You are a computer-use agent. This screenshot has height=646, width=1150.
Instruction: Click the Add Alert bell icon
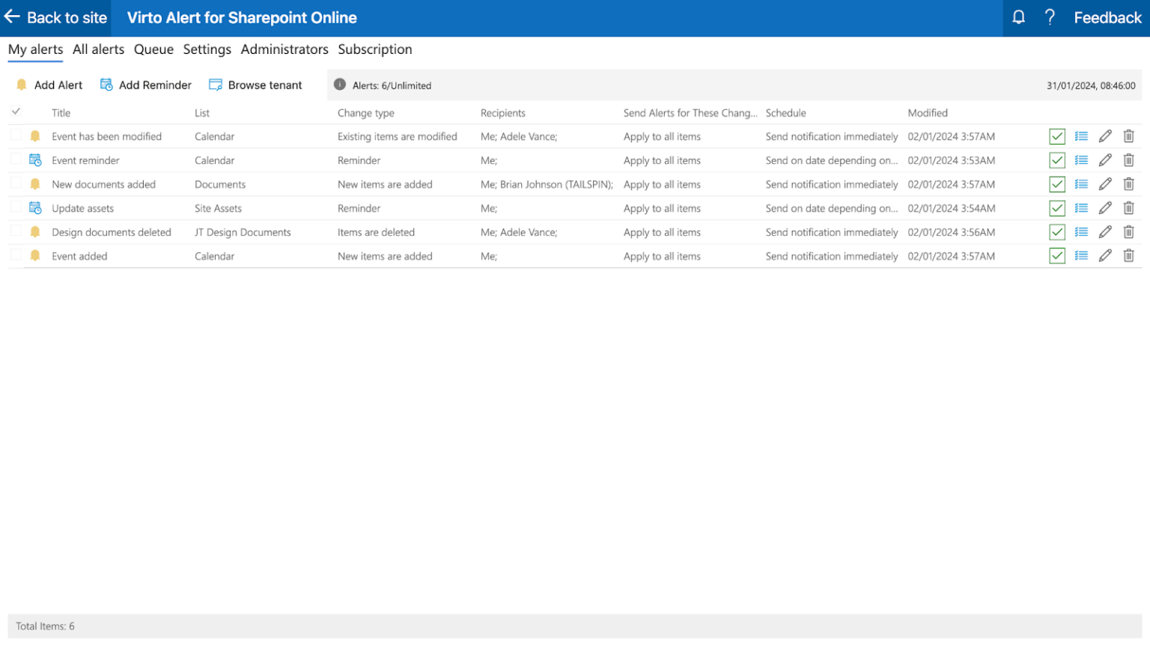click(22, 85)
